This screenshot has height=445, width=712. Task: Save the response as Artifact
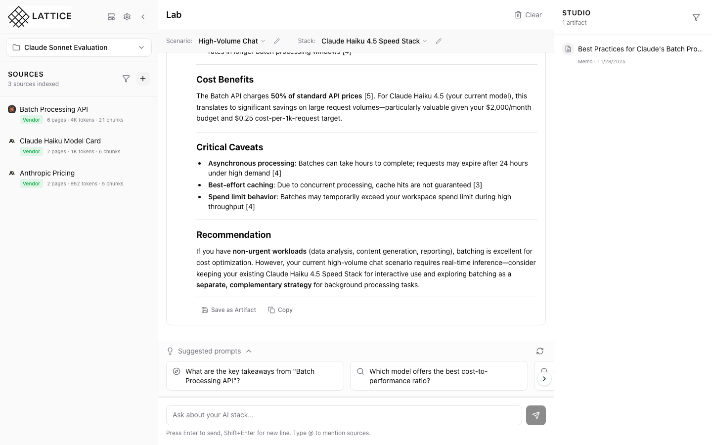click(228, 310)
